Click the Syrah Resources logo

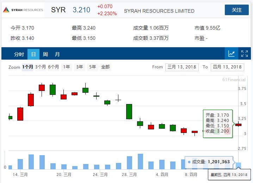pyautogui.click(x=23, y=10)
